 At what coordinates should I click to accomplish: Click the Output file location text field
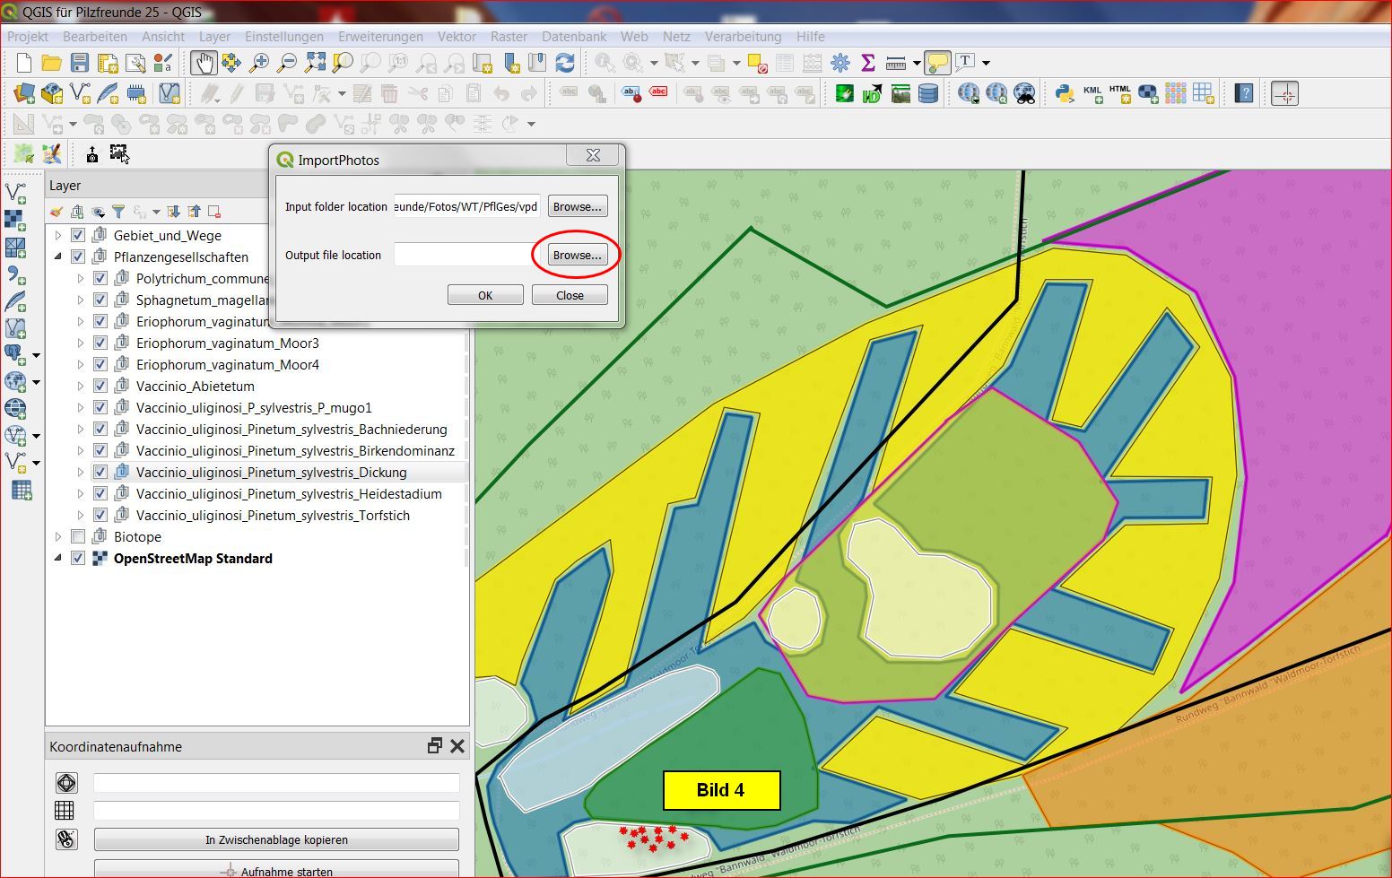click(466, 255)
